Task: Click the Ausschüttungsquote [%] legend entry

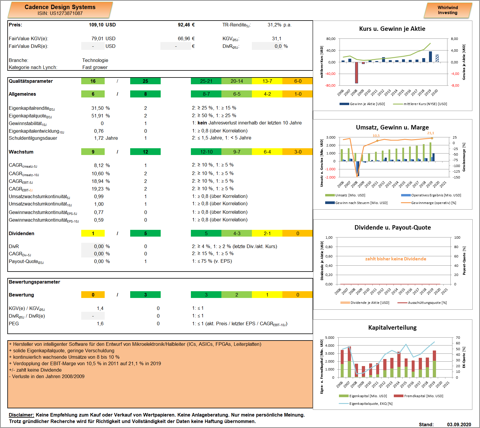Action: [422, 303]
